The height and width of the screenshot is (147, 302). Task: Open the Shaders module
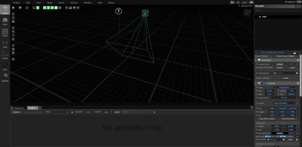pos(5,78)
